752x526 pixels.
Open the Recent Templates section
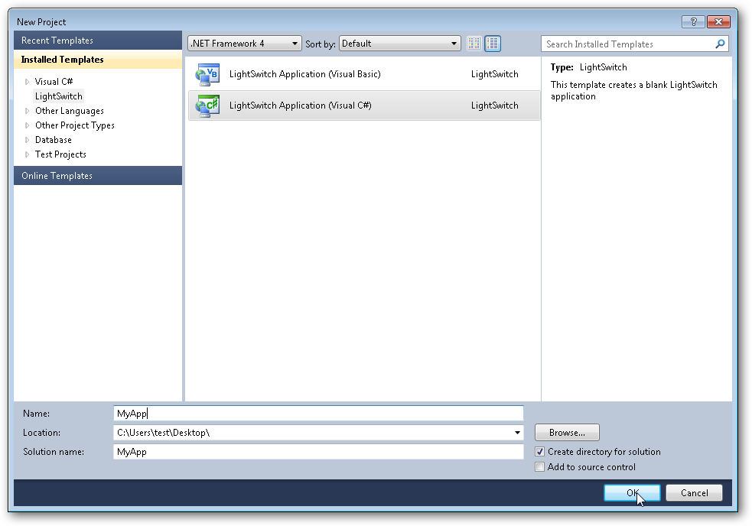tap(98, 41)
